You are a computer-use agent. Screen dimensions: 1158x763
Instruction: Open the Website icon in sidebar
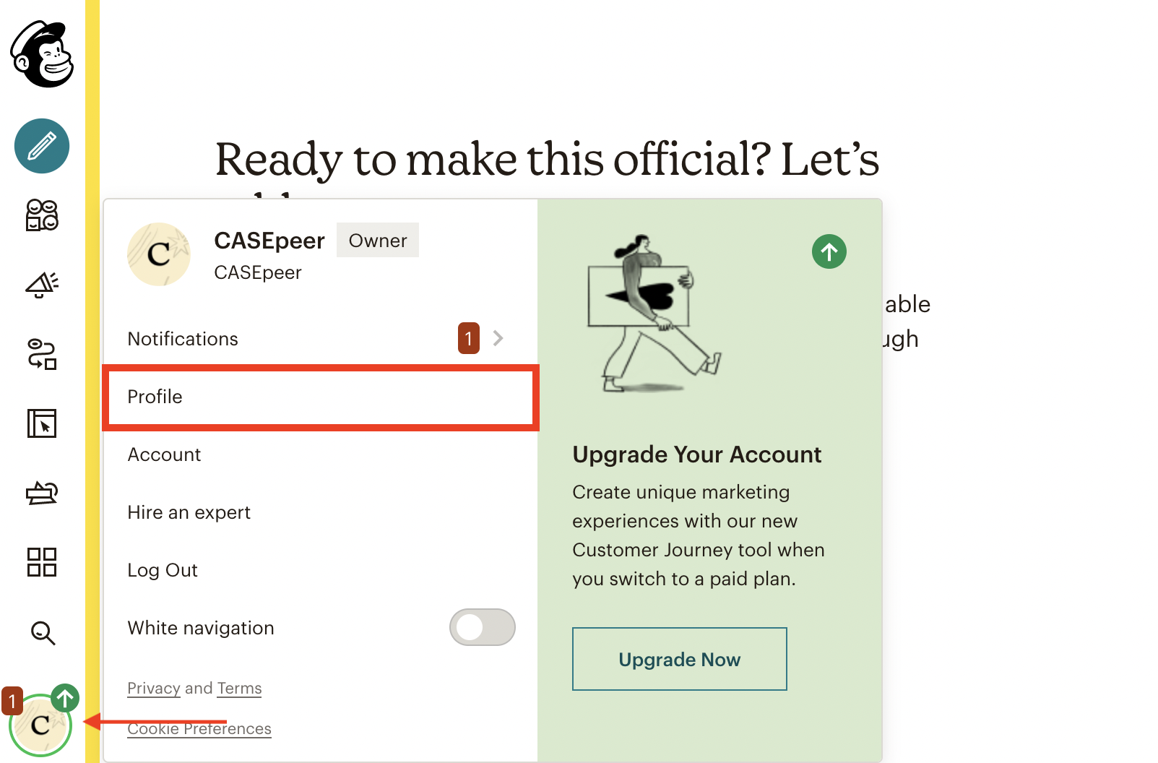point(42,423)
